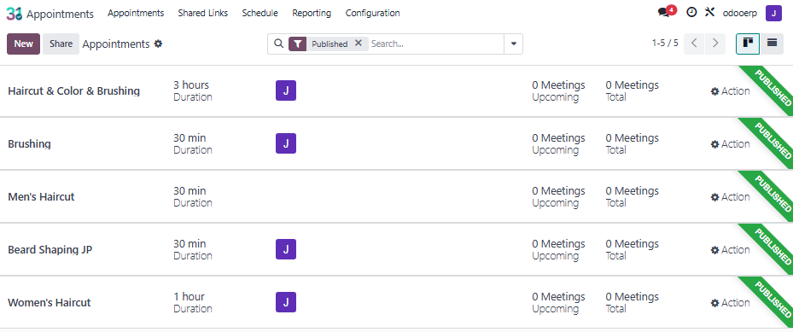Click into the Search input field
793x332 pixels.
[436, 44]
